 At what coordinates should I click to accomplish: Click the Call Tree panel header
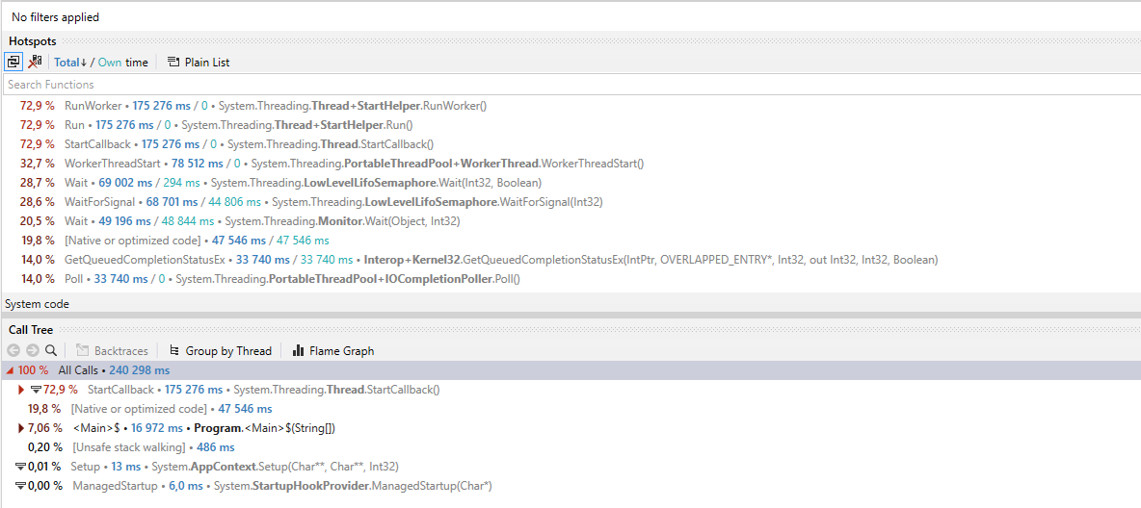pyautogui.click(x=570, y=330)
